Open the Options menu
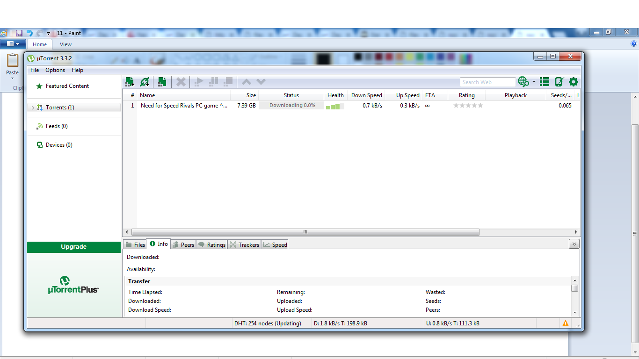 [x=55, y=70]
